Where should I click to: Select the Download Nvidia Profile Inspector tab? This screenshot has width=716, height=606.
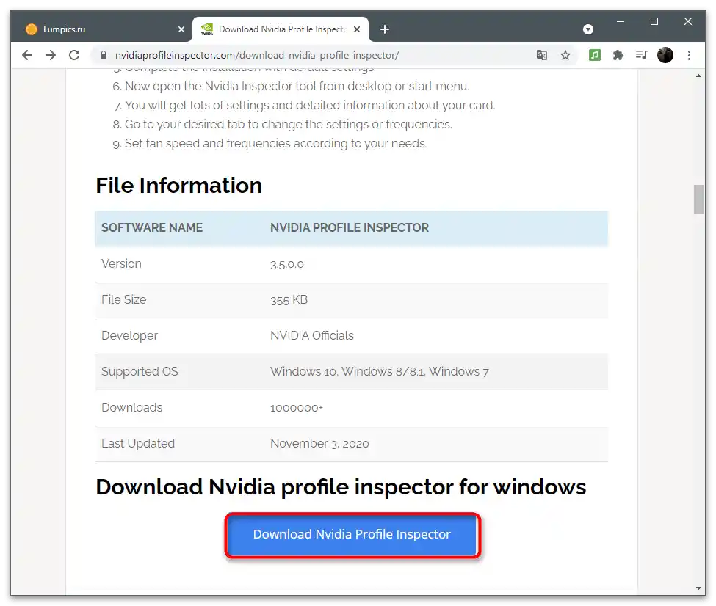280,29
